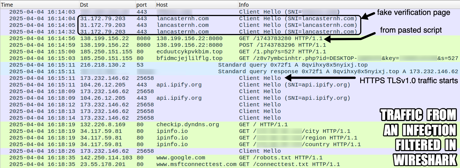This screenshot has height=168, width=460.
Task: Select destination 173.232.146.62 in the 16:18:13 row
Action: (104, 111)
